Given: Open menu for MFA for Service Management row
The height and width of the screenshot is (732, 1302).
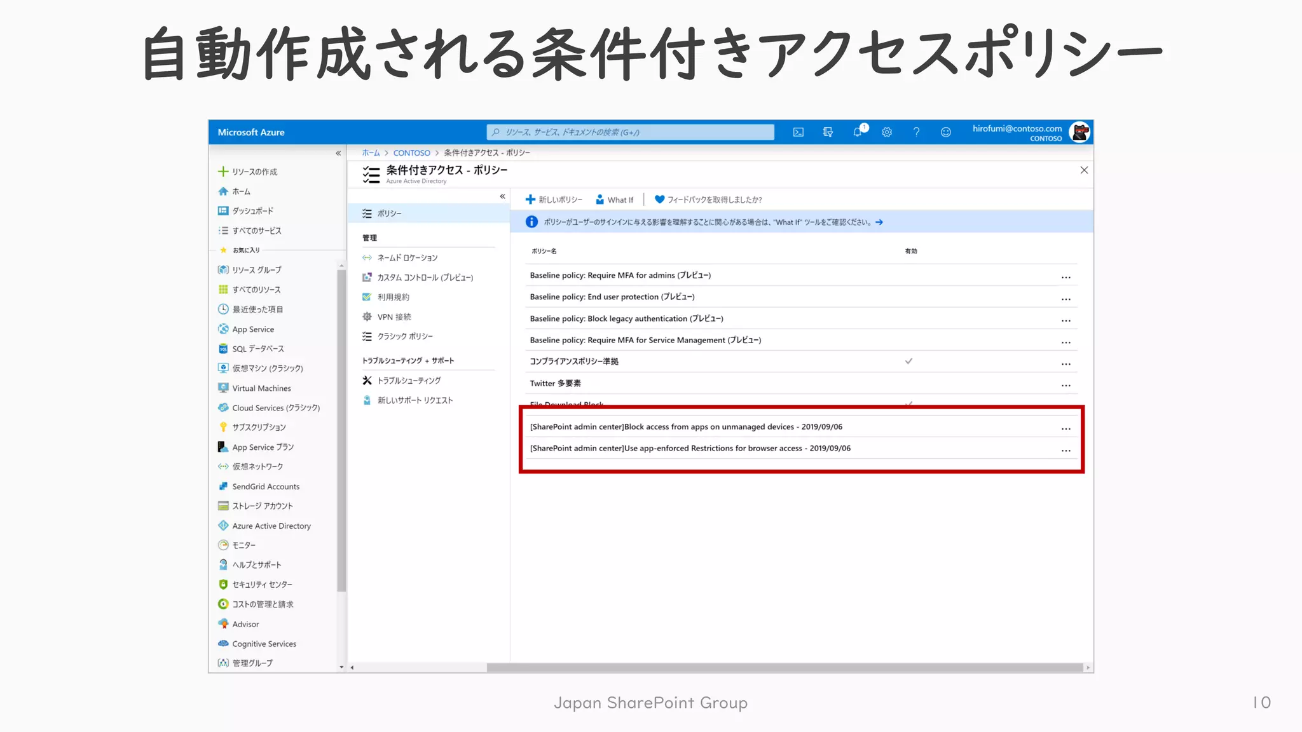Looking at the screenshot, I should 1066,342.
